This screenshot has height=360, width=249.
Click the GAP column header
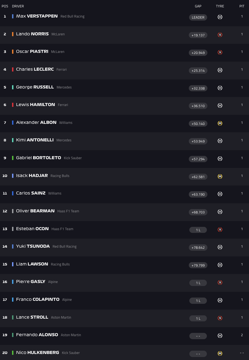pyautogui.click(x=198, y=6)
